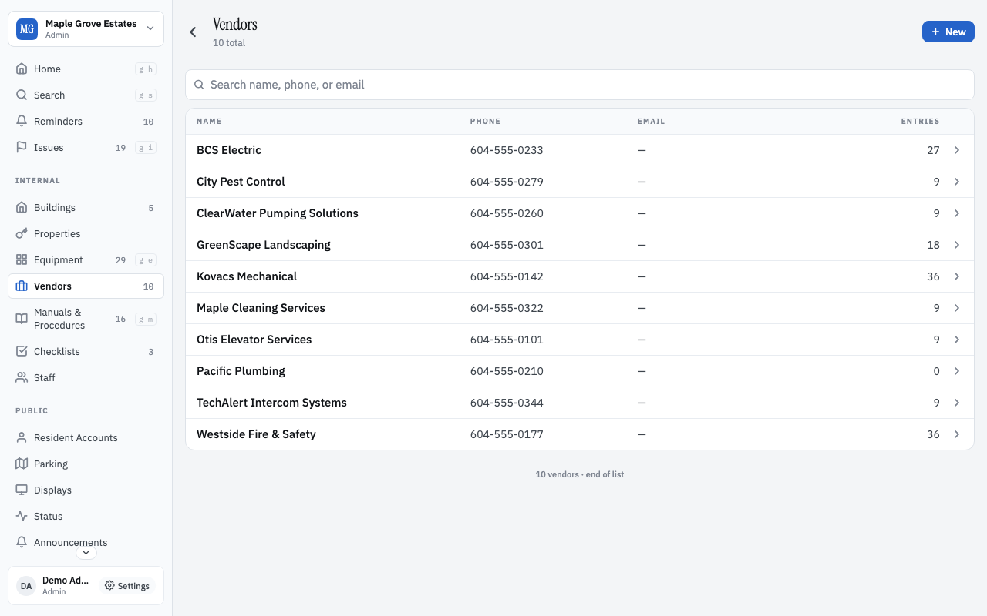Image resolution: width=987 pixels, height=616 pixels.
Task: Go to Resident Accounts
Action: point(86,437)
